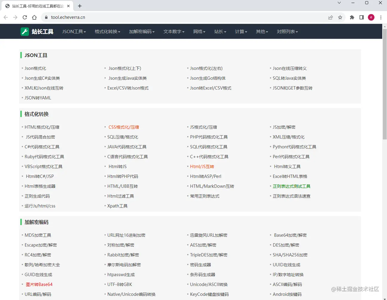Open htpasswd生成 link
This screenshot has width=387, height=300.
point(121,275)
